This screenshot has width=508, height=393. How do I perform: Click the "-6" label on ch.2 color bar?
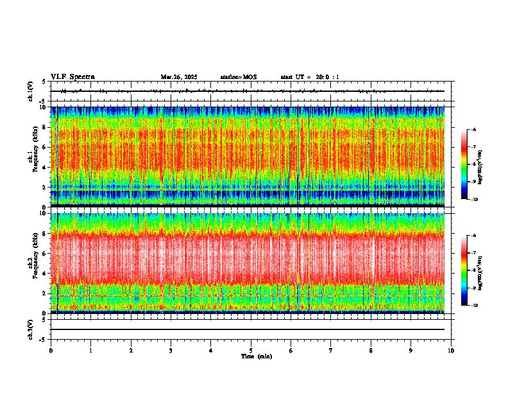474,236
